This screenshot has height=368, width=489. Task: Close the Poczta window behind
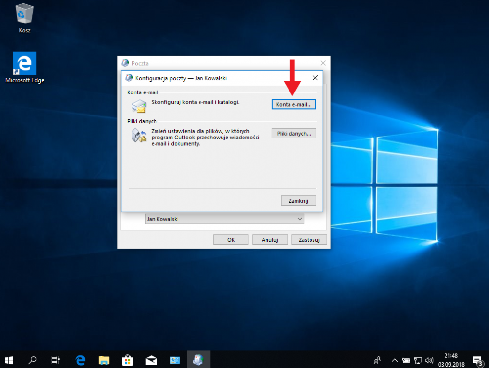tap(323, 63)
